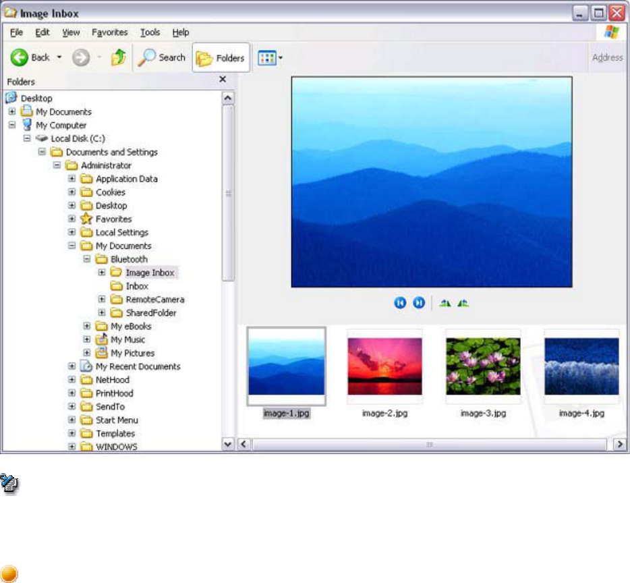630x583 pixels.
Task: Collapse the Bluetooth folder node
Action: point(87,259)
